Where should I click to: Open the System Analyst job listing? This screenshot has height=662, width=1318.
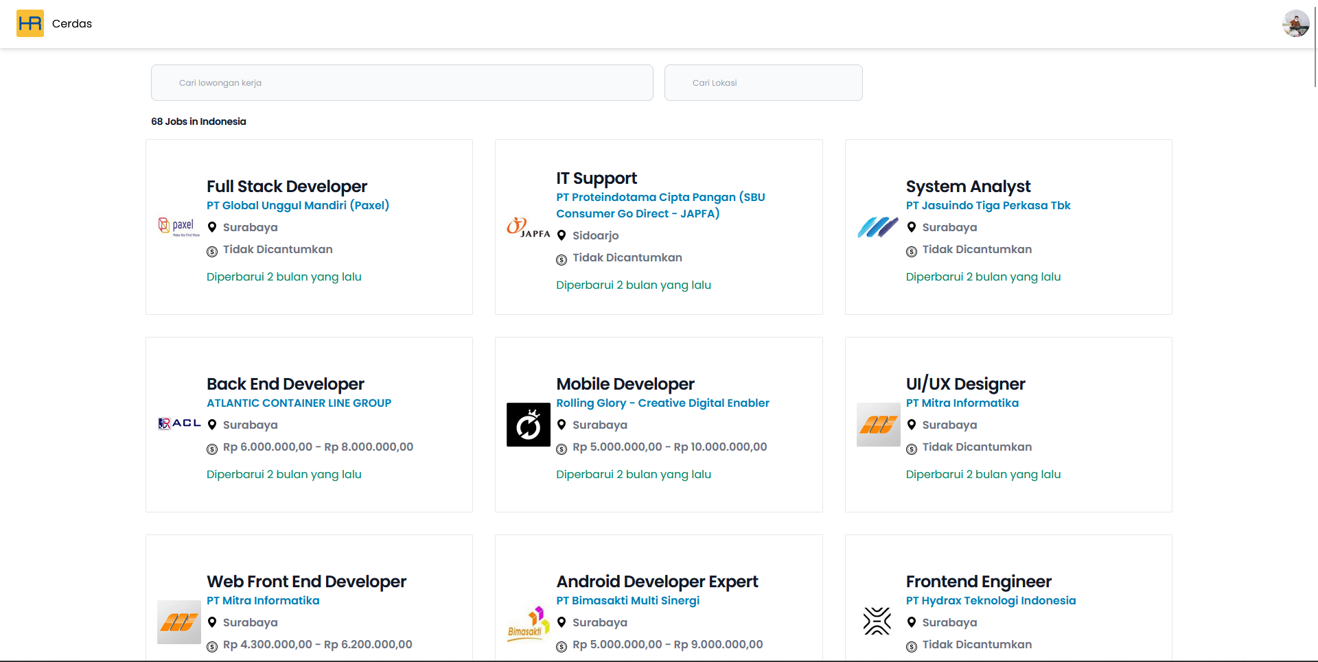tap(967, 187)
